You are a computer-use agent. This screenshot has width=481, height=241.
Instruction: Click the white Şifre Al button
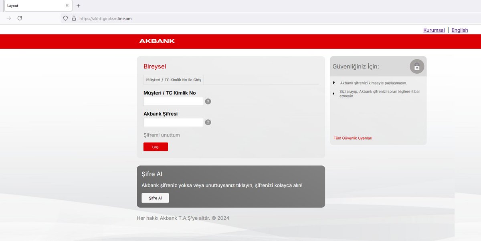point(155,198)
